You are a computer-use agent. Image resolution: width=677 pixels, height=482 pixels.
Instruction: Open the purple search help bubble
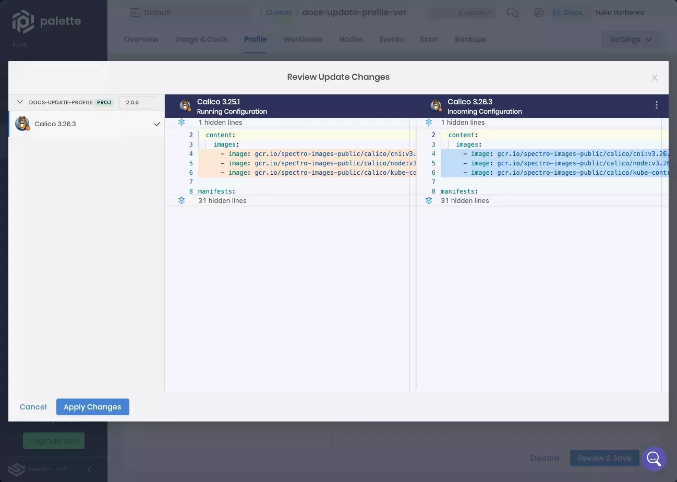[654, 459]
